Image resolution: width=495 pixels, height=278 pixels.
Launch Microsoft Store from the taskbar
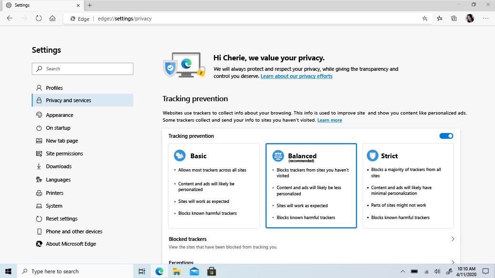click(211, 271)
